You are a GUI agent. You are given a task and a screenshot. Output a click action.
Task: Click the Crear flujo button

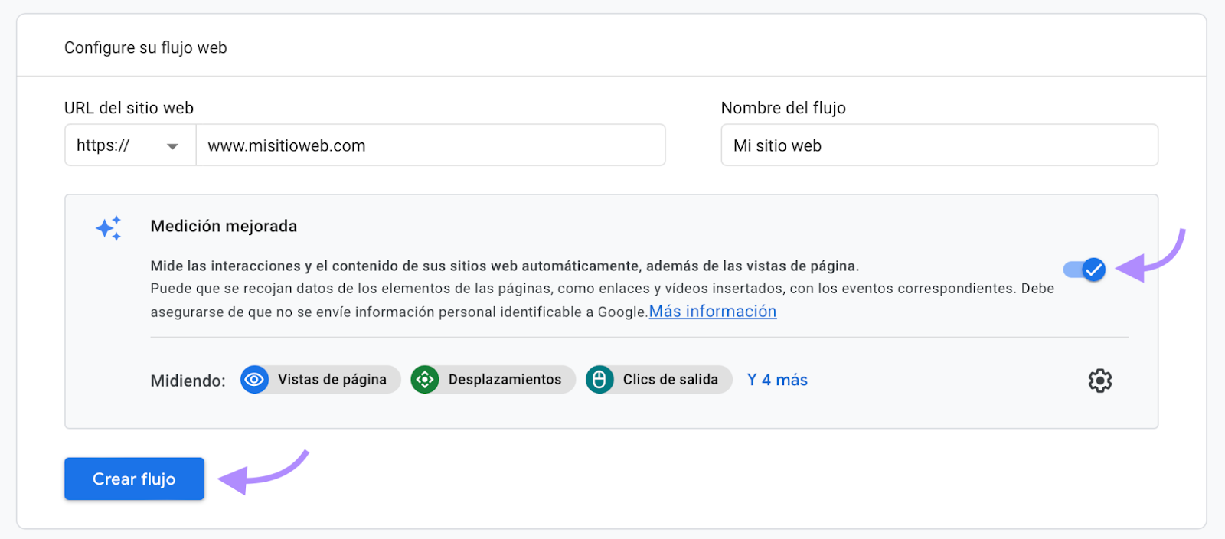point(134,479)
